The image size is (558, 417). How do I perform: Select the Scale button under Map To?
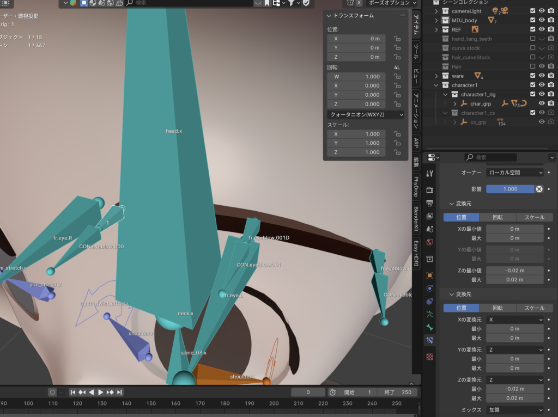(534, 308)
